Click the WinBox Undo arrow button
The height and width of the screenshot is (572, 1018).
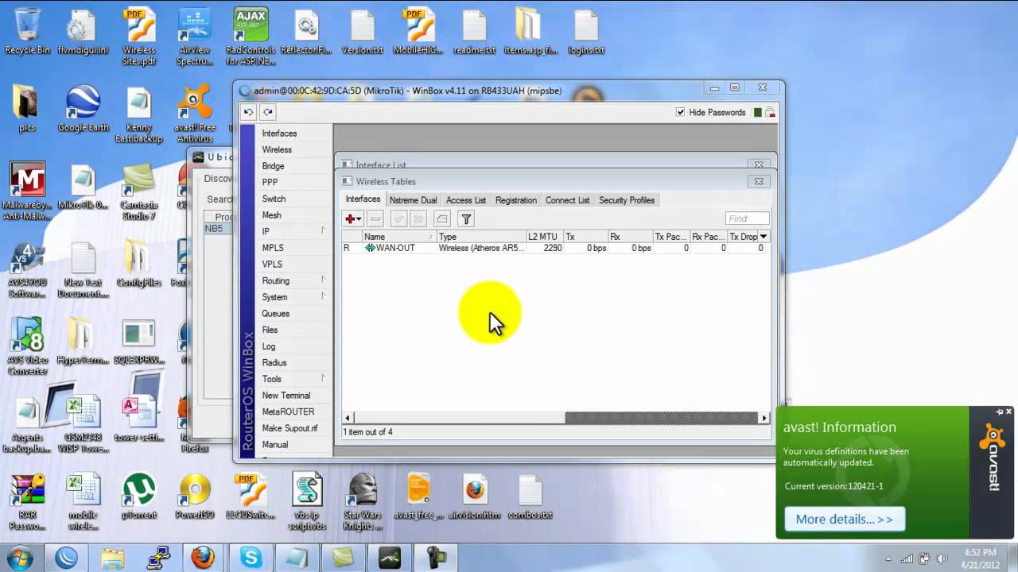click(248, 113)
